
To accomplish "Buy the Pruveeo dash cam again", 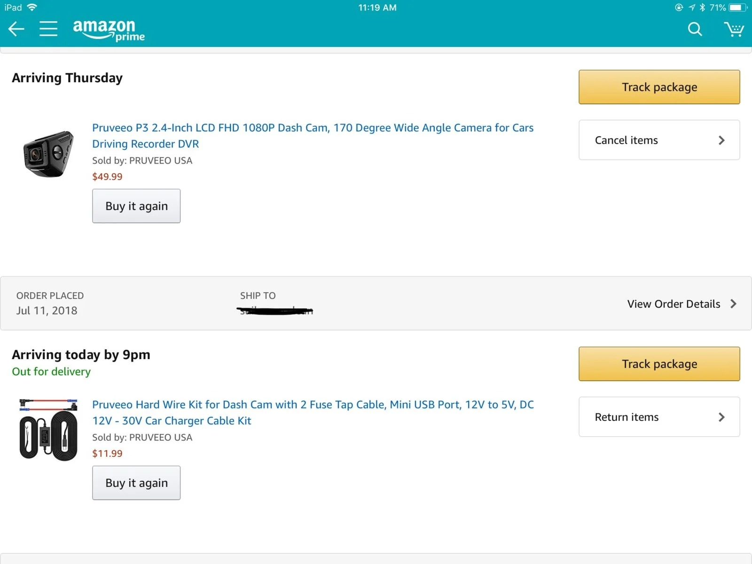I will point(136,206).
